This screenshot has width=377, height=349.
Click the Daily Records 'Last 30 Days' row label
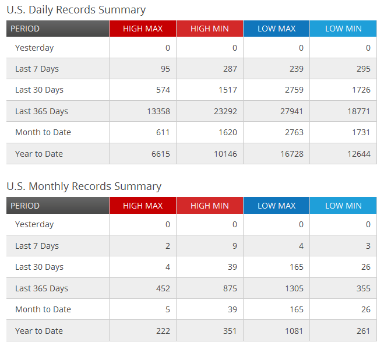pos(40,90)
